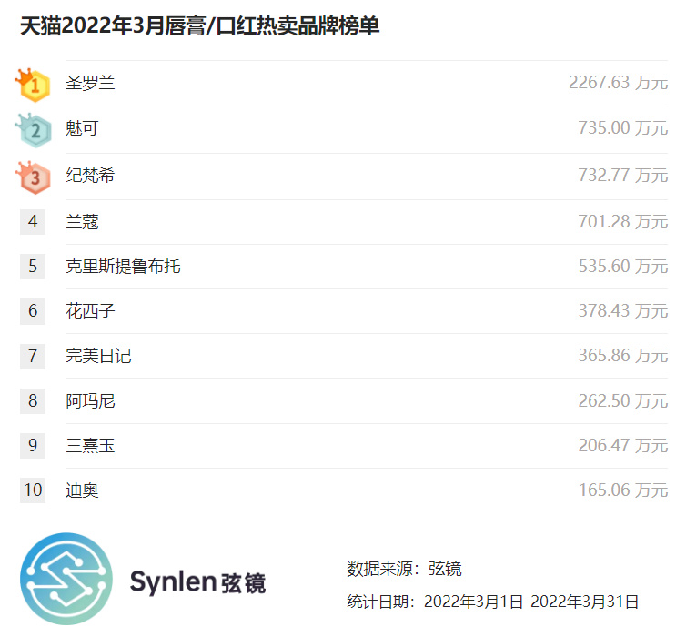Click the gold rank 1 medal icon

tap(33, 85)
